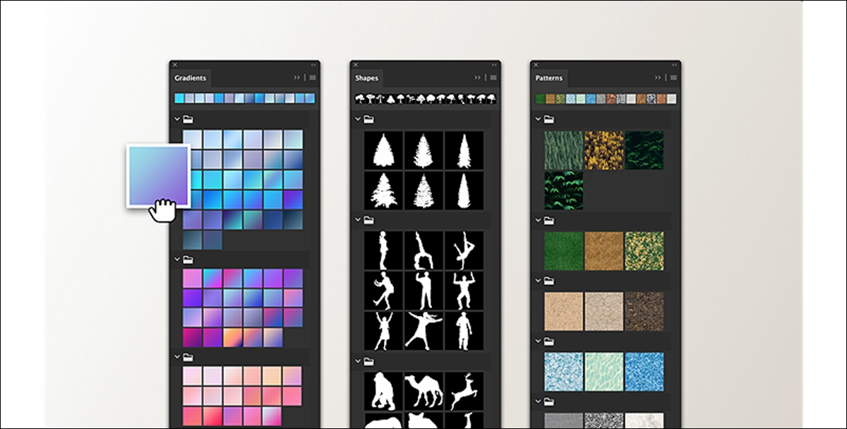This screenshot has width=847, height=429.
Task: Collapse the grass patterns group chevron
Action: (x=538, y=220)
